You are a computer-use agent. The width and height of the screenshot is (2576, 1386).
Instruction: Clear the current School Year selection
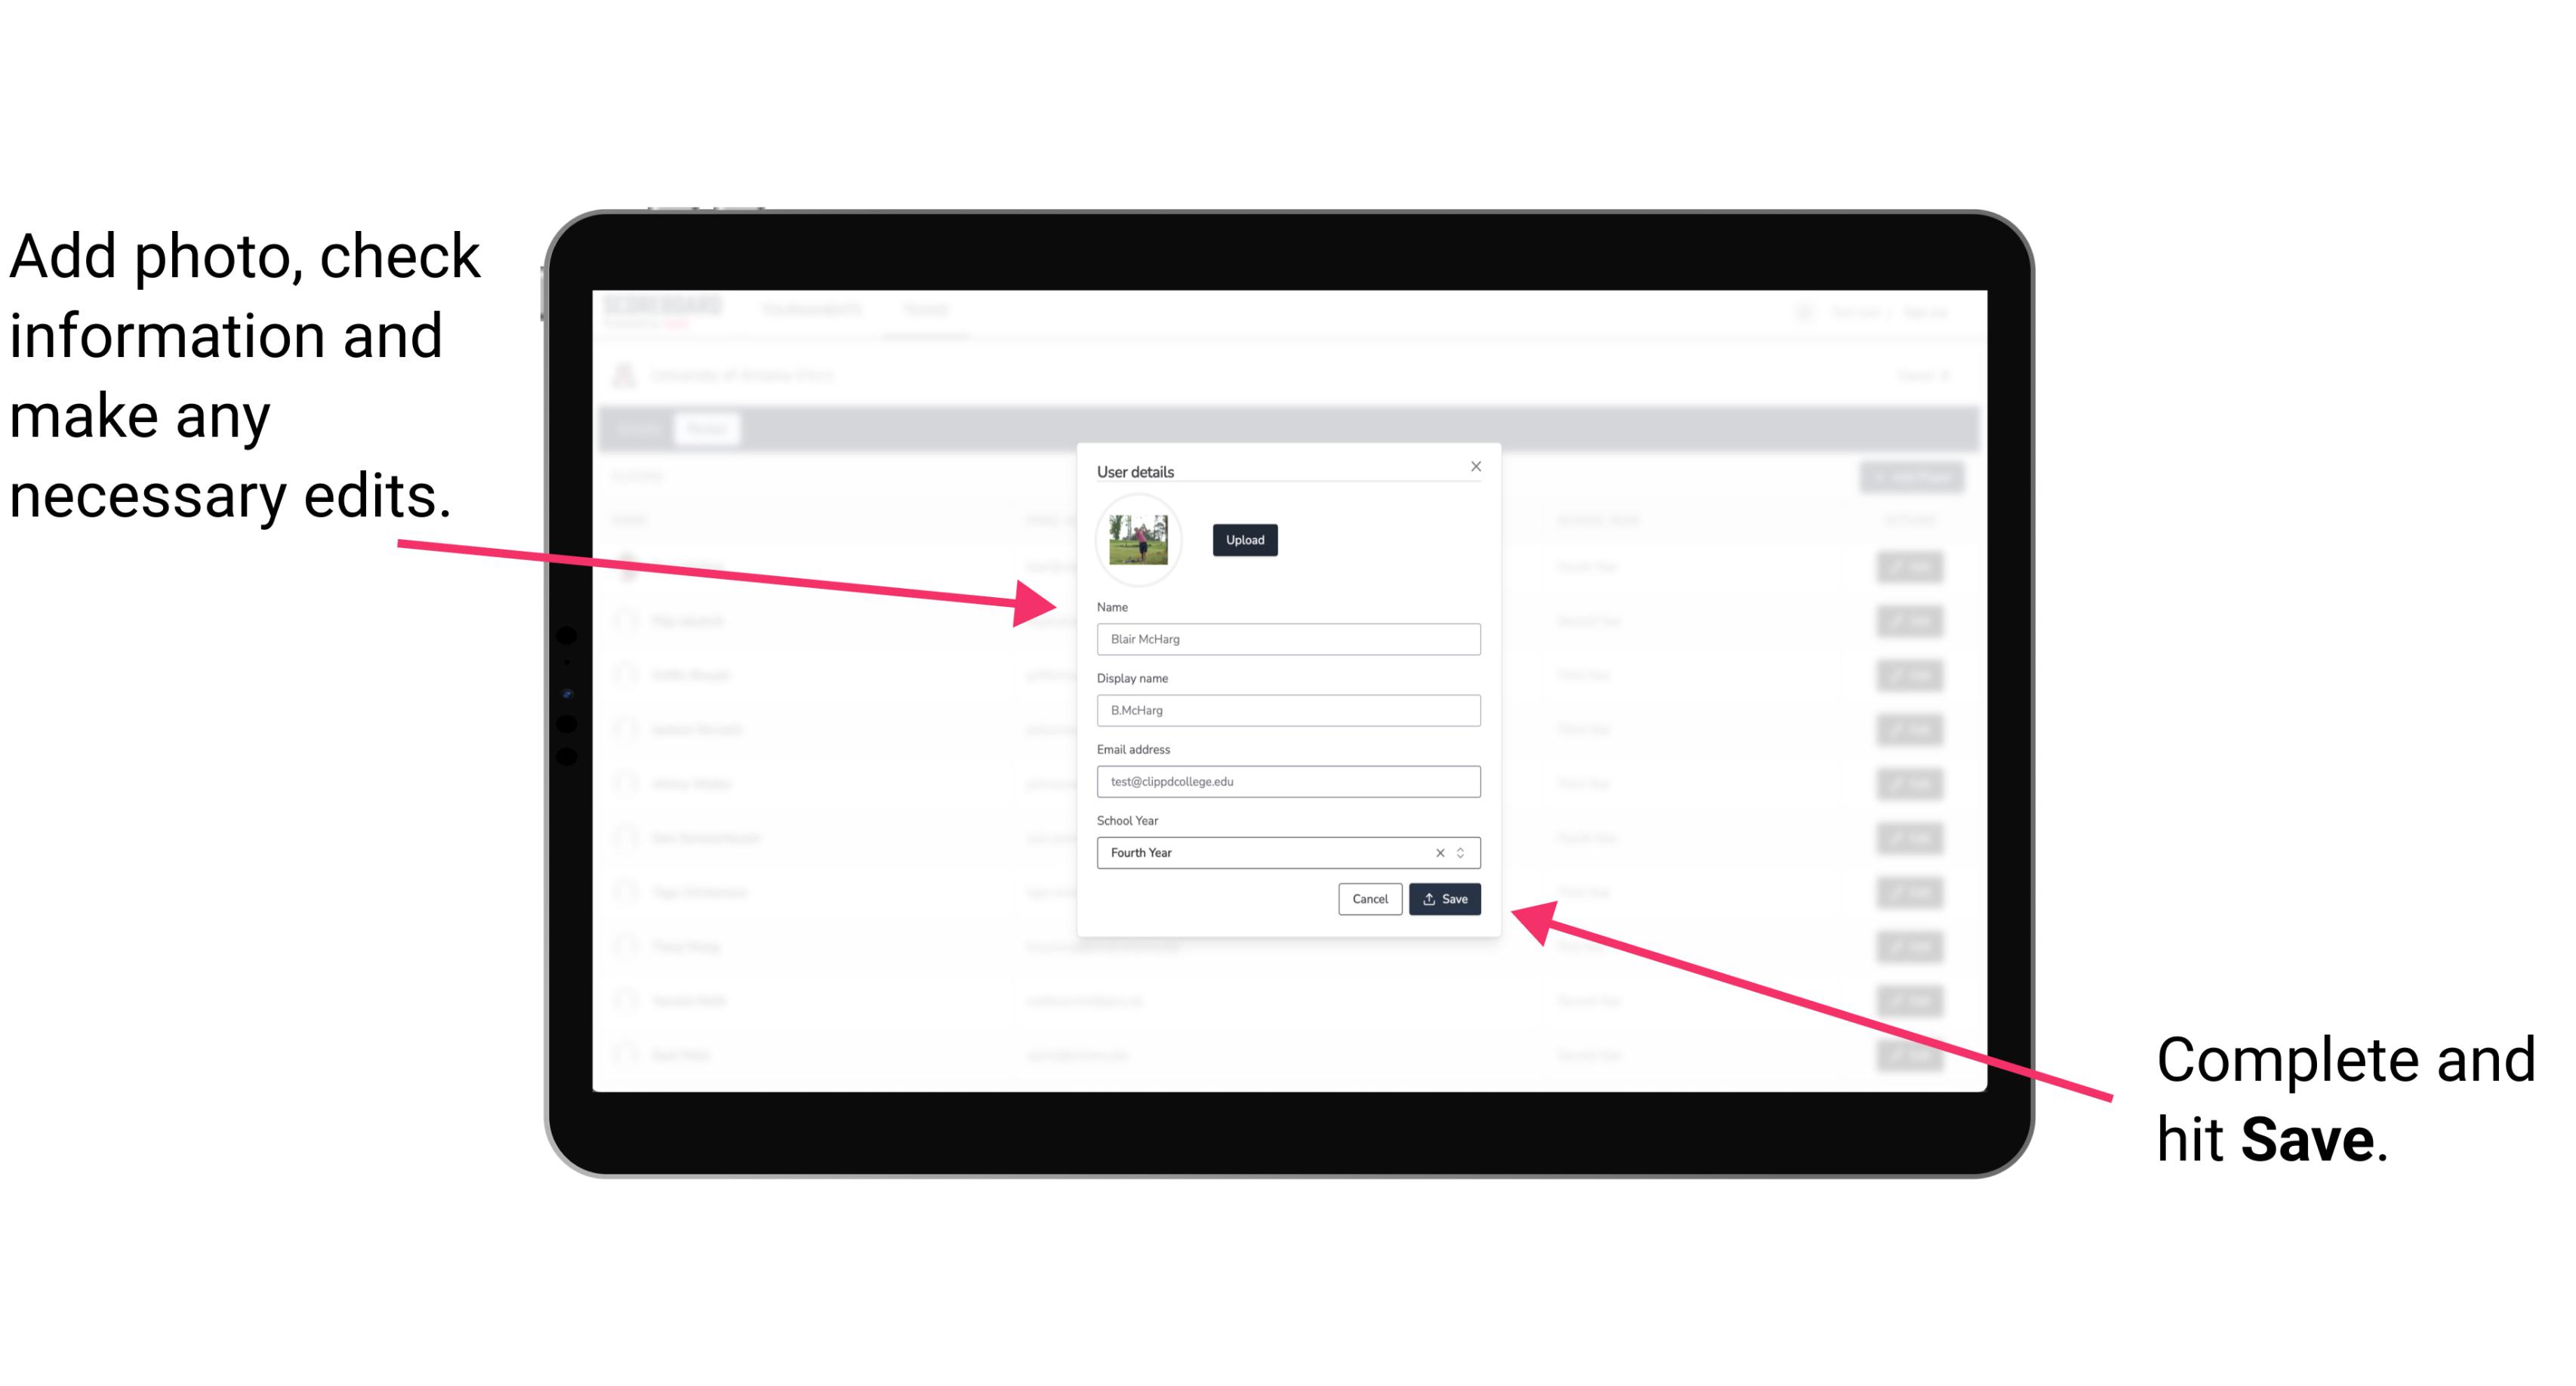click(x=1439, y=852)
